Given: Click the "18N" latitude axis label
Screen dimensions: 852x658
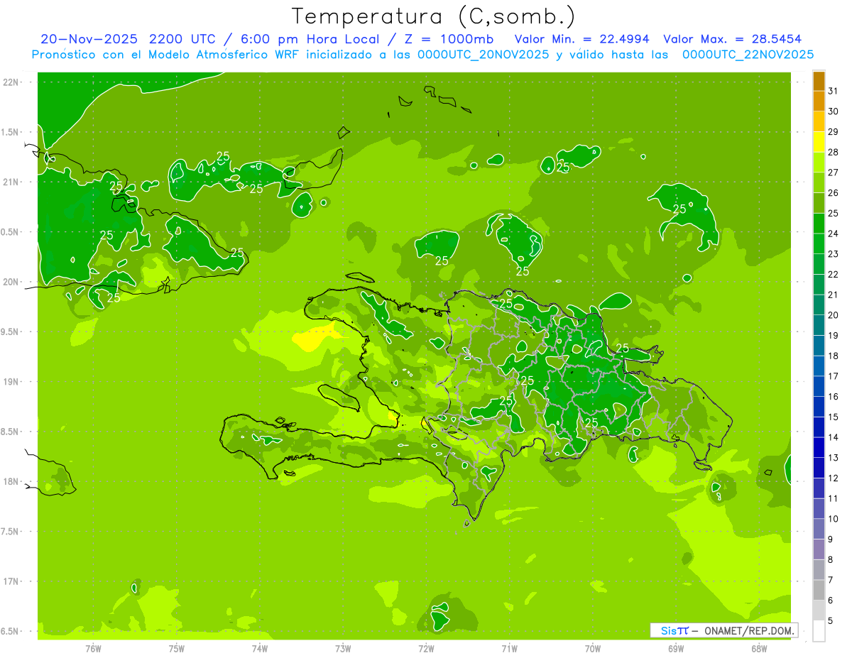Looking at the screenshot, I should click(x=10, y=482).
